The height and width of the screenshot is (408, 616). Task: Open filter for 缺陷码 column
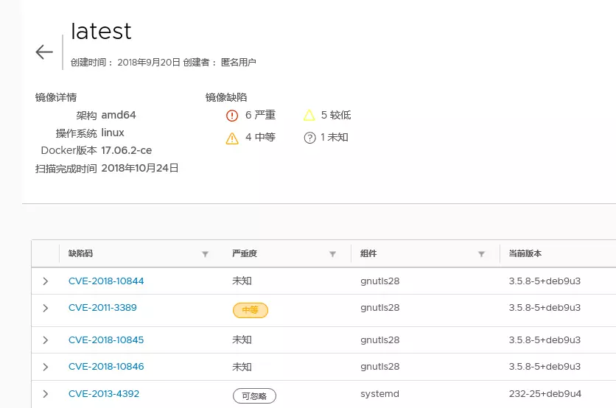coord(205,254)
